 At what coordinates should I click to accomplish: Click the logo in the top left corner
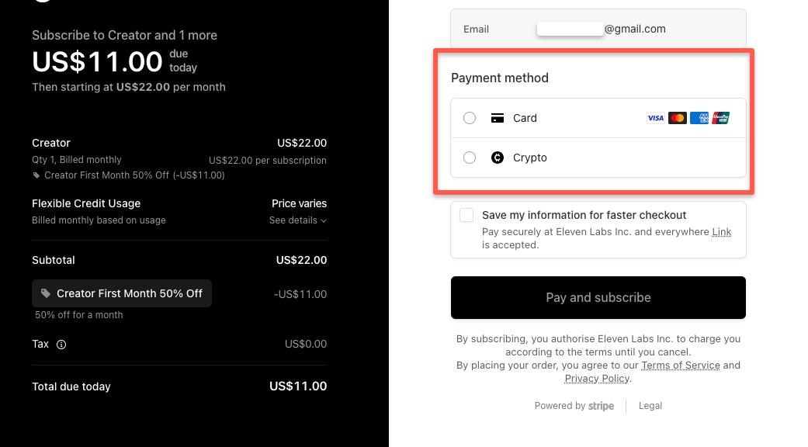43,4
